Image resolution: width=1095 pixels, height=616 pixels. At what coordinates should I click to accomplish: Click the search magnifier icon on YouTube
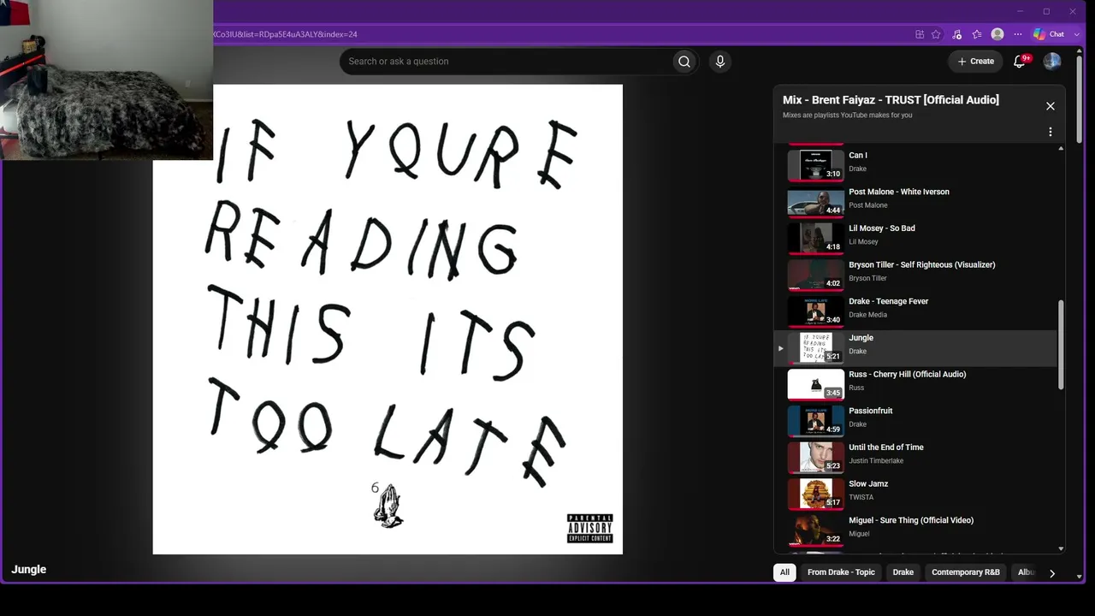tap(684, 62)
